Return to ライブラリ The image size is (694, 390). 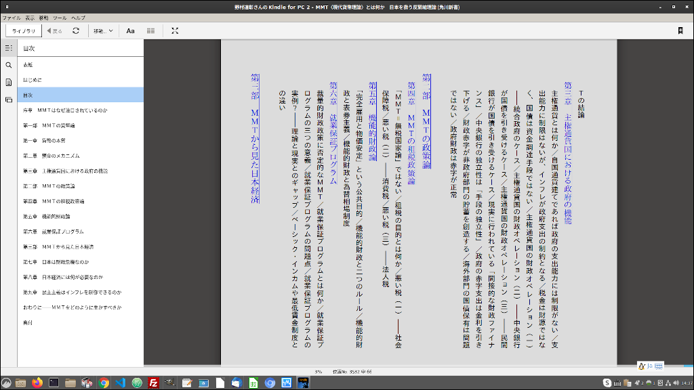24,31
